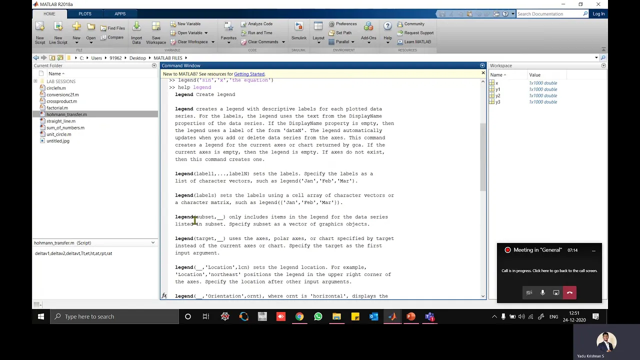Switch to the APPS tab
This screenshot has width=640, height=360.
[120, 14]
